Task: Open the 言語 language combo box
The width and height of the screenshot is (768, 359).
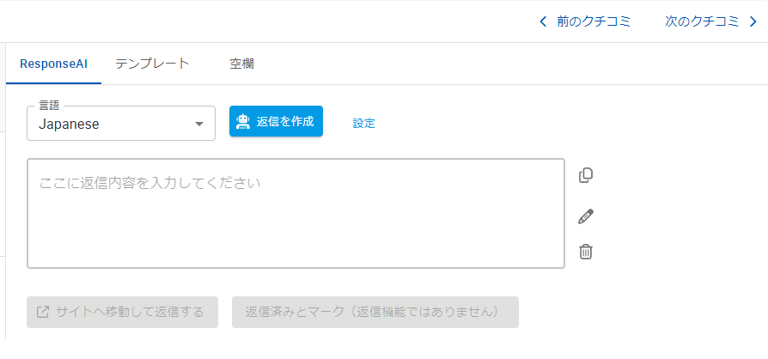Action: tap(121, 124)
